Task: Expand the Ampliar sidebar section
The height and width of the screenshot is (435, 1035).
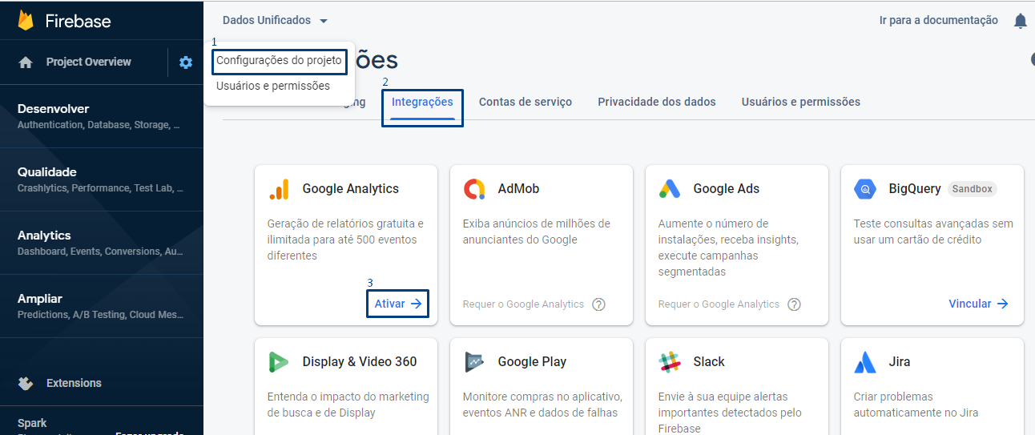Action: [102, 306]
